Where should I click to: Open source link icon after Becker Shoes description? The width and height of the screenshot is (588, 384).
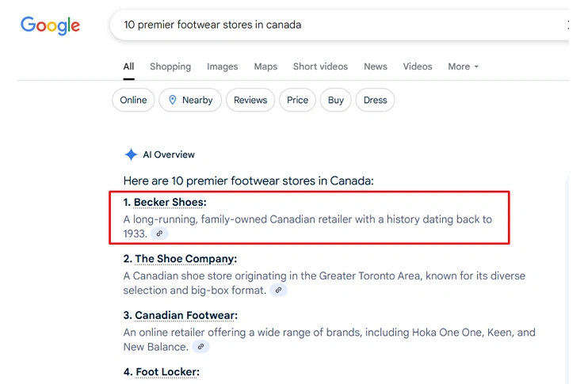(x=159, y=234)
